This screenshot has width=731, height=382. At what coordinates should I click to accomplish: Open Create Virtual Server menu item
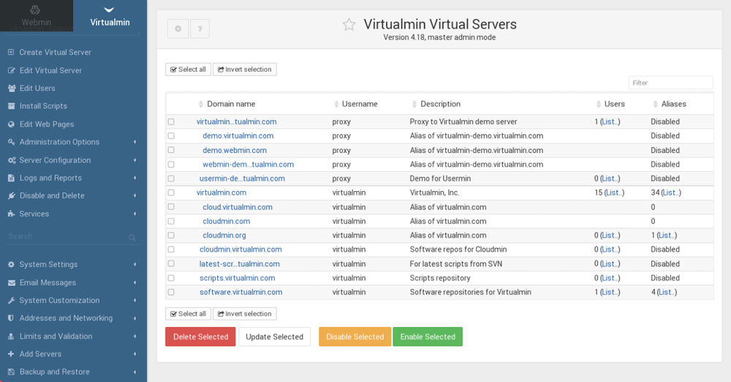55,52
